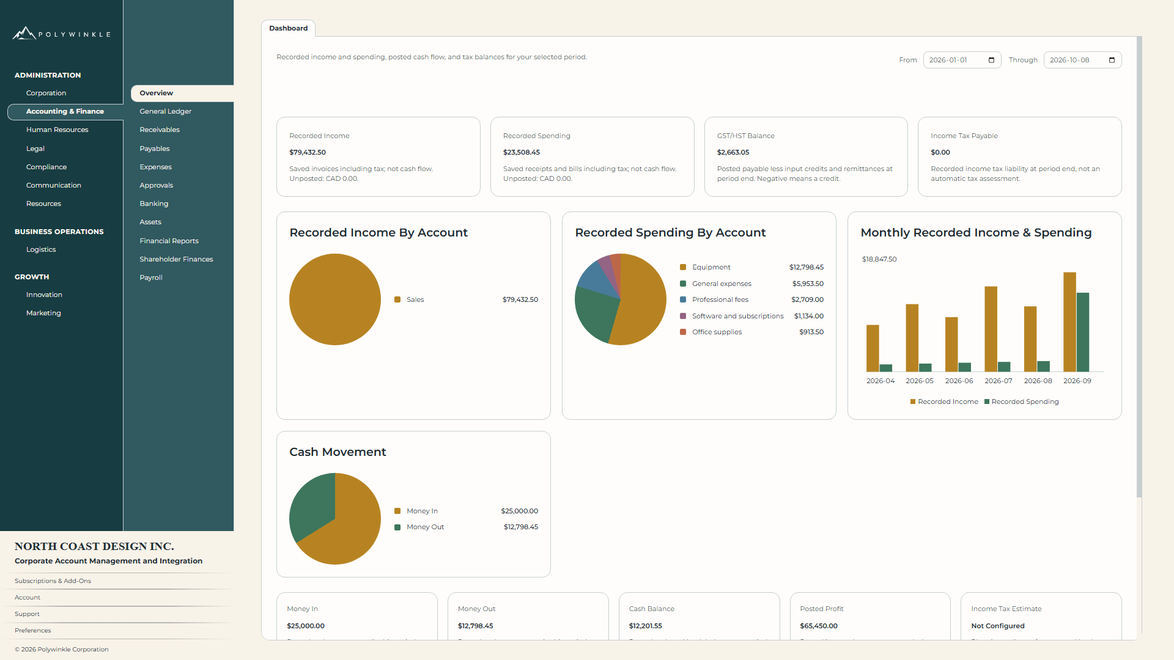The height and width of the screenshot is (660, 1174).
Task: Open the Assets section
Action: click(x=150, y=222)
